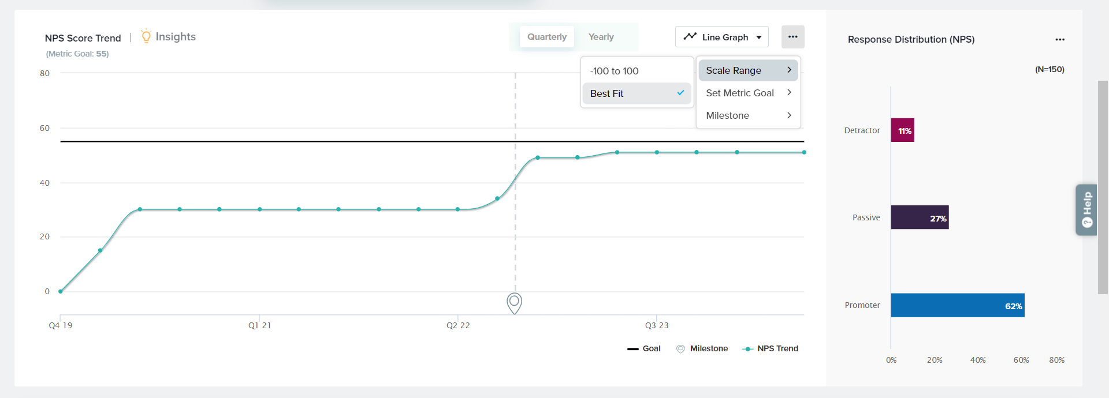
Task: Expand the Scale Range submenu
Action: point(748,70)
